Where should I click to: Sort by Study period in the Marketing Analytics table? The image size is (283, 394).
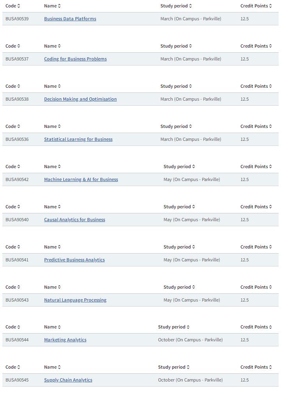tap(173, 327)
